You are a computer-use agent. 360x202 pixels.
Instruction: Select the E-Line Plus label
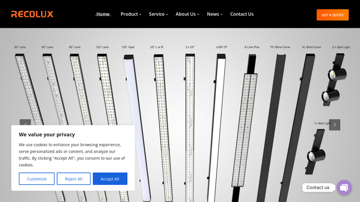pyautogui.click(x=252, y=47)
